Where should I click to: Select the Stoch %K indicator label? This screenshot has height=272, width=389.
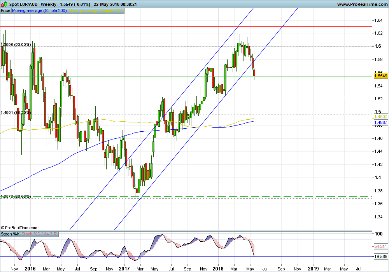[x=10, y=234]
